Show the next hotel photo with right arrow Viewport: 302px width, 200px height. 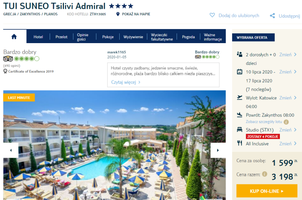[x=218, y=150]
